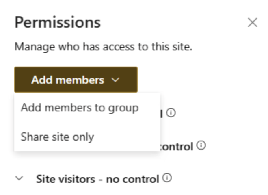
Task: Click the word 'Share' in second menu entry
Action: point(32,136)
